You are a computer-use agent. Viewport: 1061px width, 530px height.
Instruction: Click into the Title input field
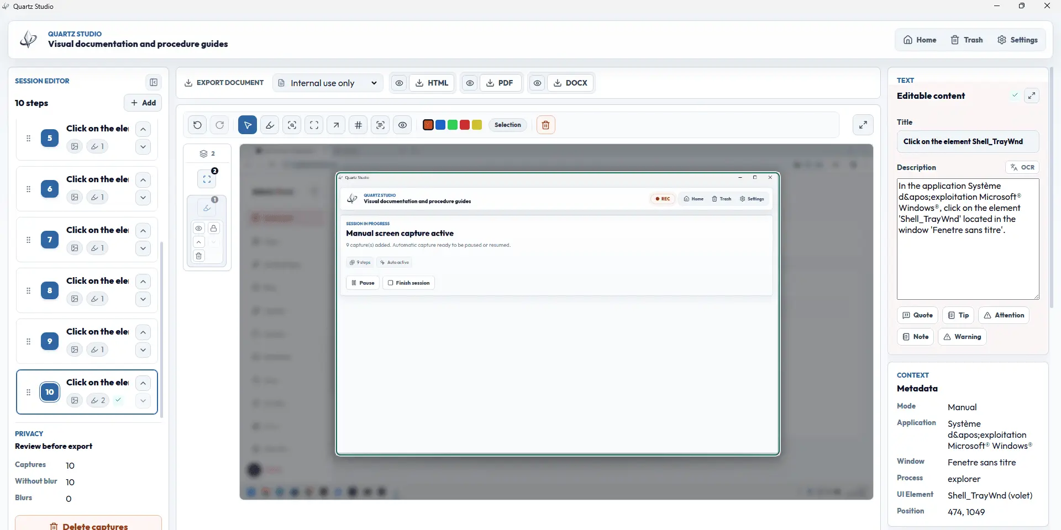click(x=968, y=141)
